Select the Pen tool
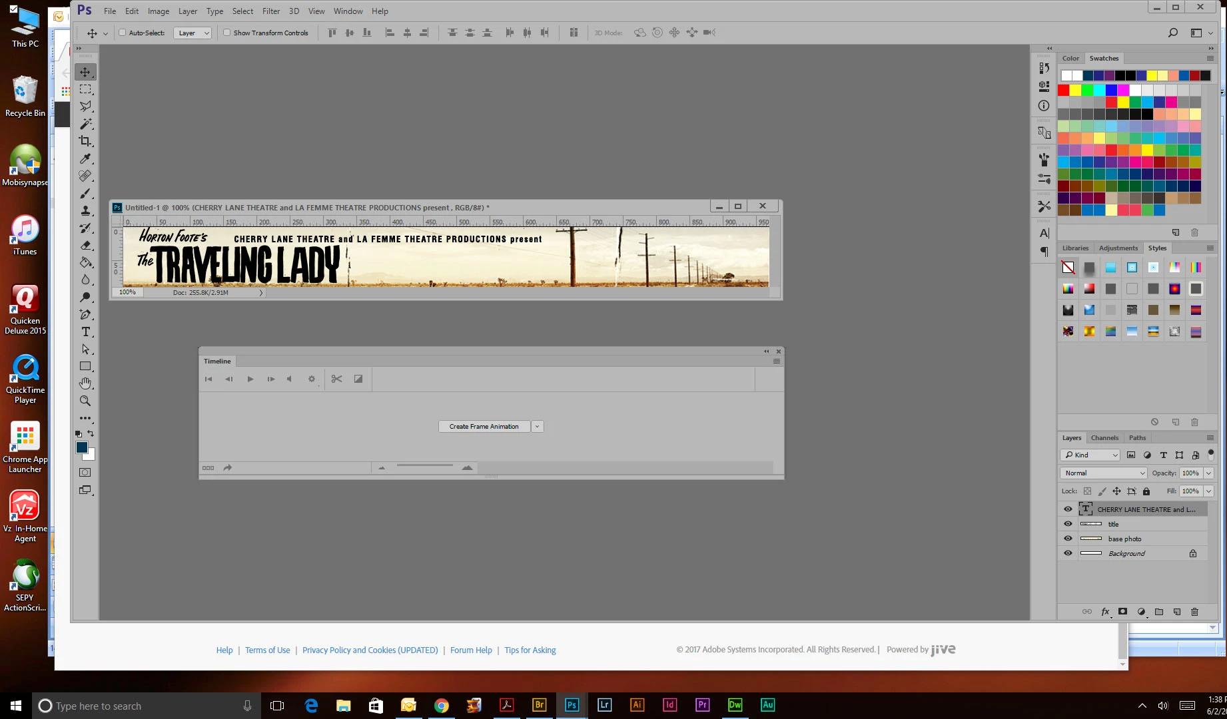 pos(85,314)
